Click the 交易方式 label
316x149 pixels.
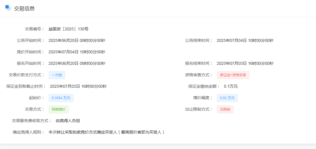pyautogui.click(x=35, y=109)
